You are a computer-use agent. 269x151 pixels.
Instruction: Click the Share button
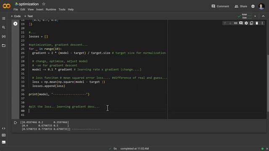pyautogui.click(x=241, y=6)
